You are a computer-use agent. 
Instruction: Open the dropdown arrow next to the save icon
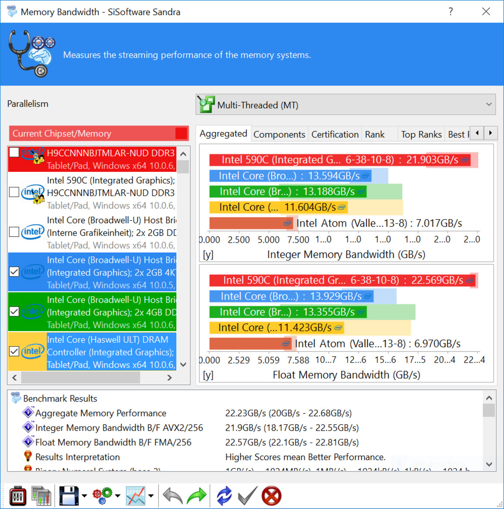(84, 496)
